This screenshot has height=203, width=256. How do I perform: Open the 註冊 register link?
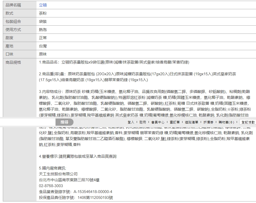pos(143,122)
